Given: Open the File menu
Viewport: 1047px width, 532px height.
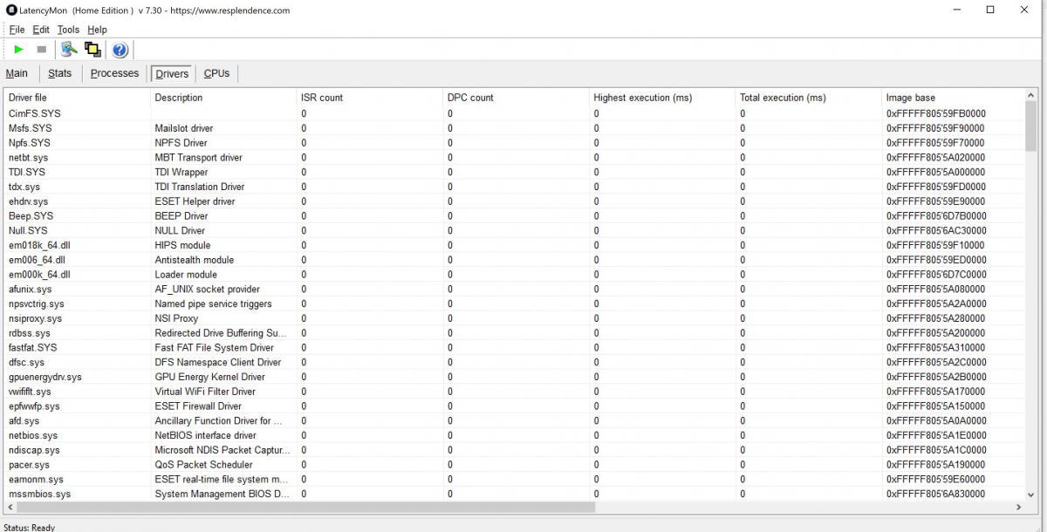Looking at the screenshot, I should [x=17, y=30].
